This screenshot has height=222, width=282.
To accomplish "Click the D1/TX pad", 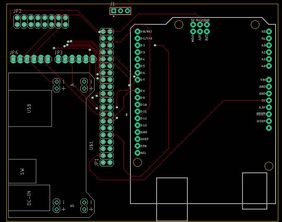I will [x=137, y=38].
